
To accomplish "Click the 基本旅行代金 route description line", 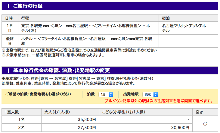I will (77, 78).
